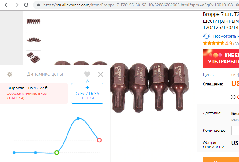Close the Динамика цены panel

101,74
